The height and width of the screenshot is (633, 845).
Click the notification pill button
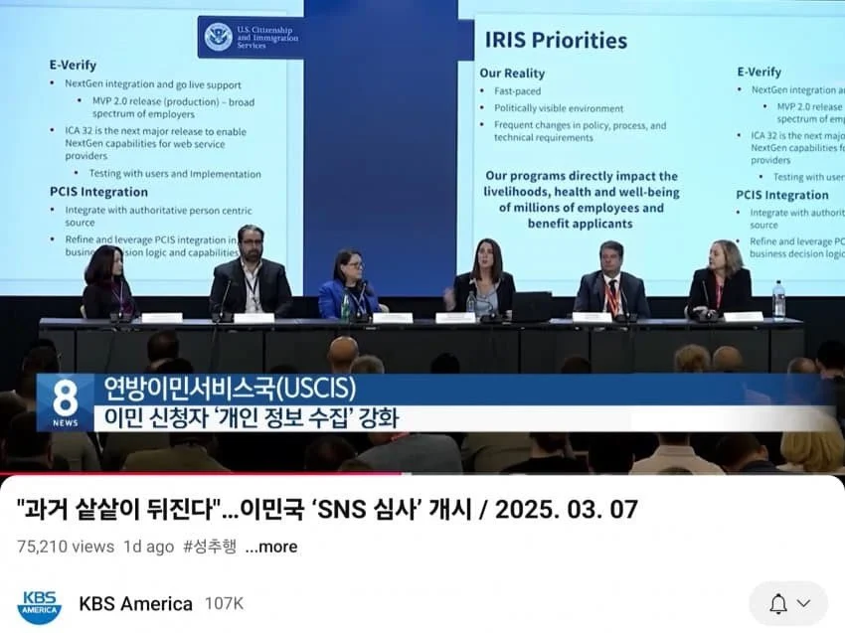788,603
